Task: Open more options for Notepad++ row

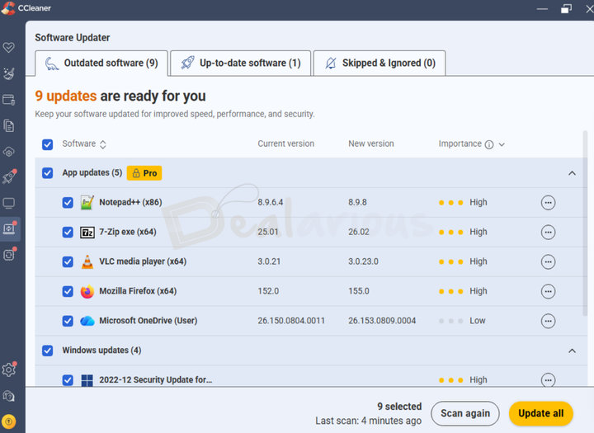Action: [548, 203]
